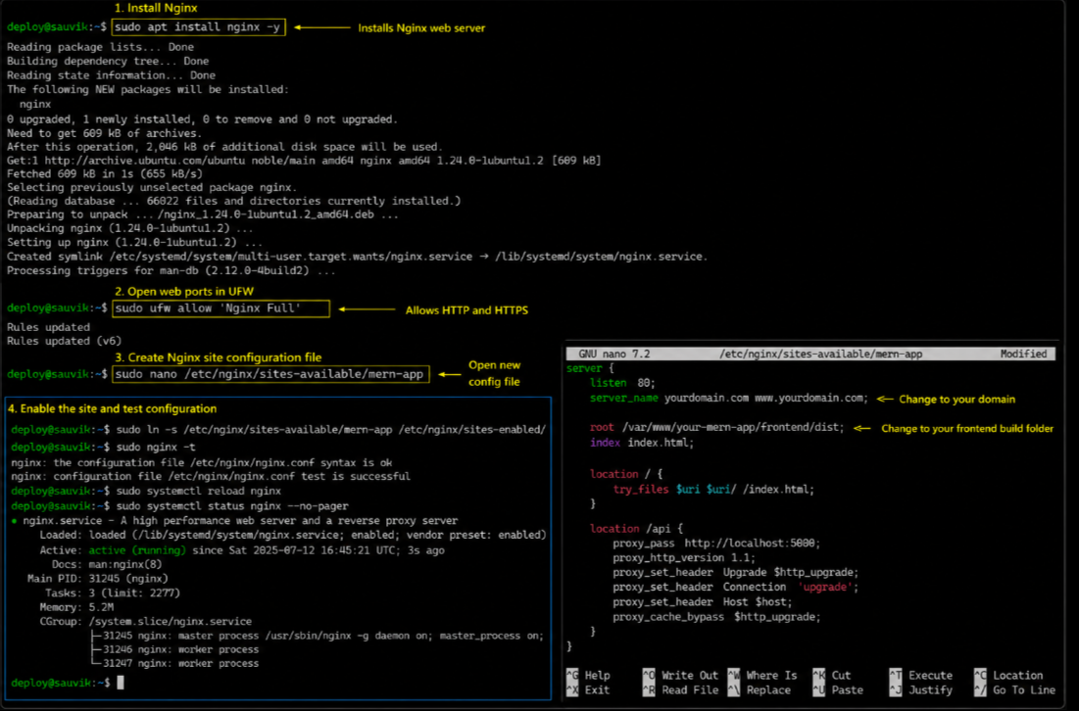Click the 'GNU nano 7.2' title text
Screen dimensions: 1079x711
(613, 354)
